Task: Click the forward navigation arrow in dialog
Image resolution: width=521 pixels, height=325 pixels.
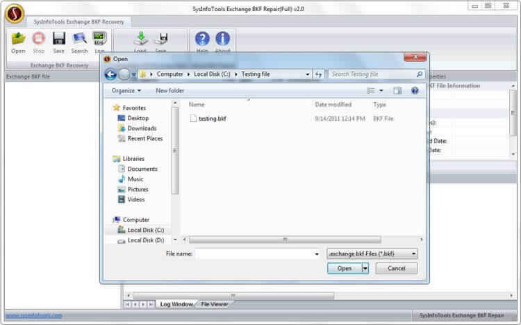Action: point(124,74)
